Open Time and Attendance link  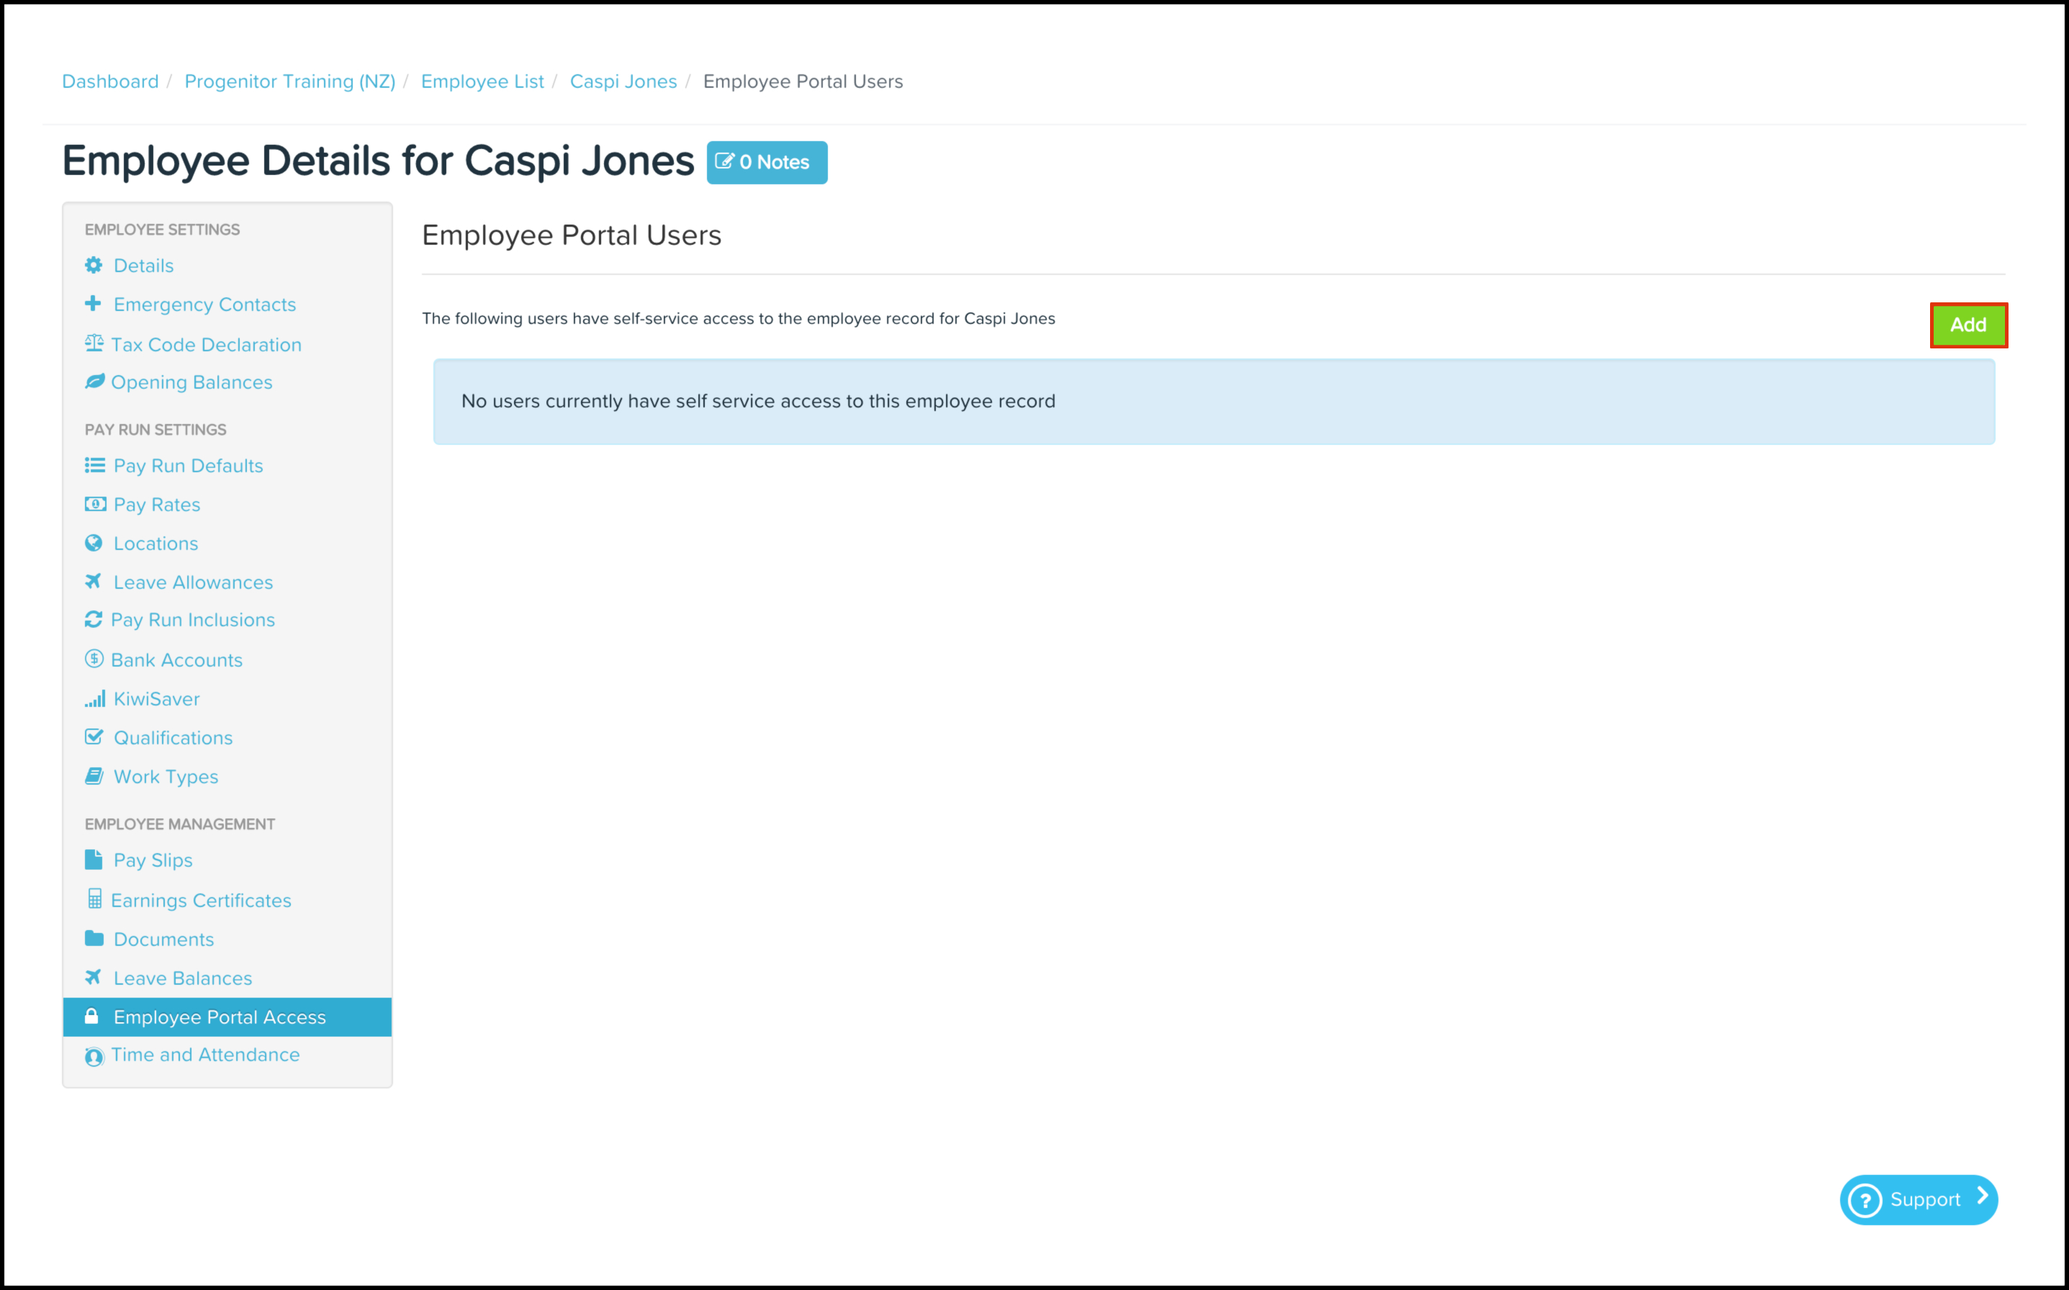coord(204,1055)
